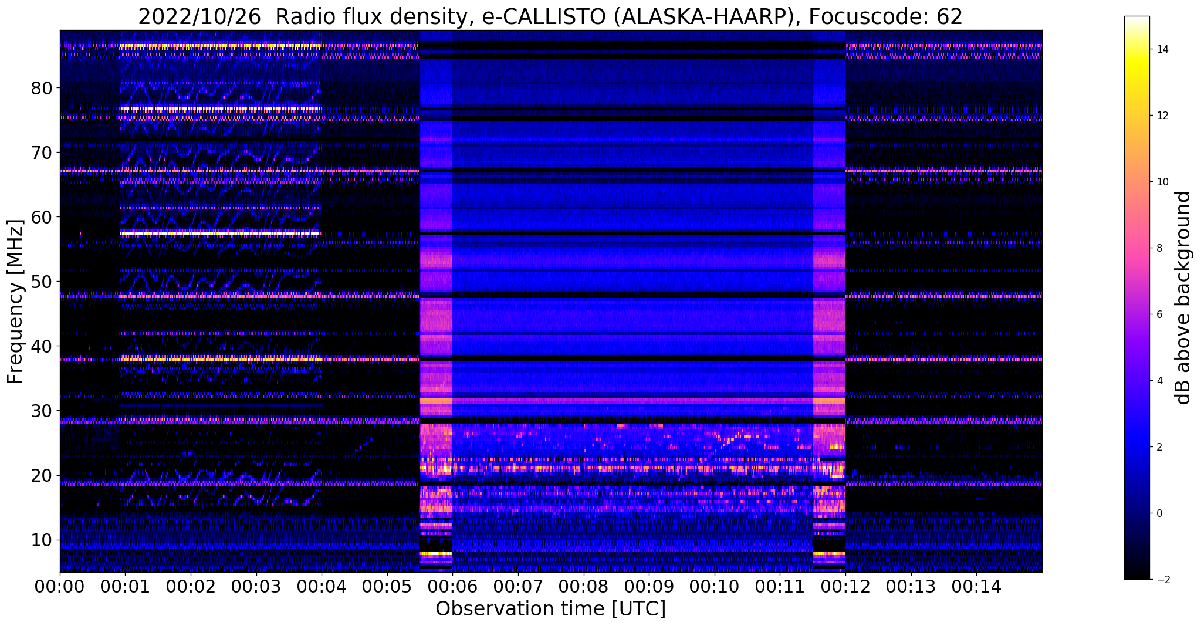The width and height of the screenshot is (1201, 626).
Task: Select the 00:04 time tick label
Action: 322,586
